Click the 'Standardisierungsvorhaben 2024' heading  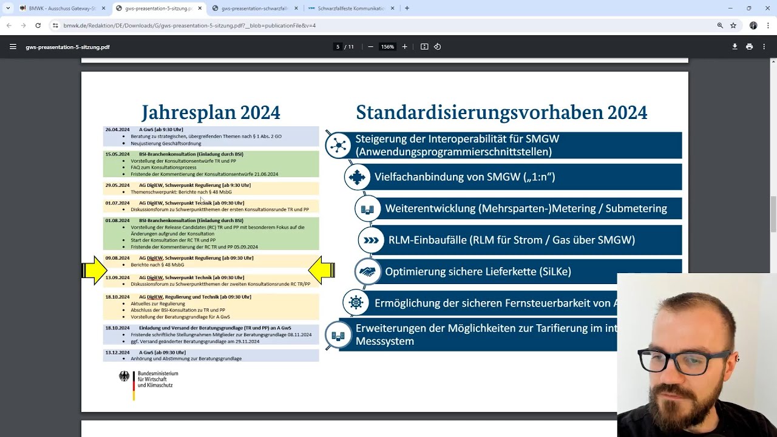coord(501,112)
